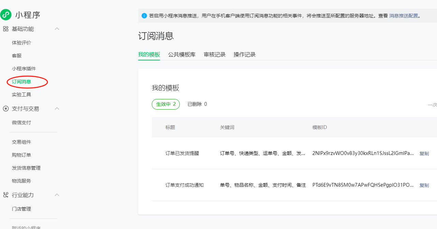Click the blue info icon in notice bar
This screenshot has width=437, height=229.
144,16
